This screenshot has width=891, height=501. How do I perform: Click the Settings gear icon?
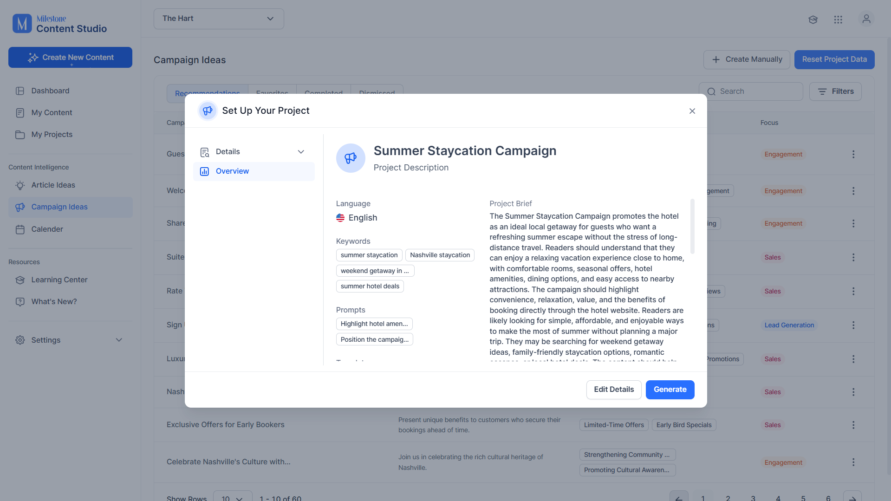pos(20,340)
